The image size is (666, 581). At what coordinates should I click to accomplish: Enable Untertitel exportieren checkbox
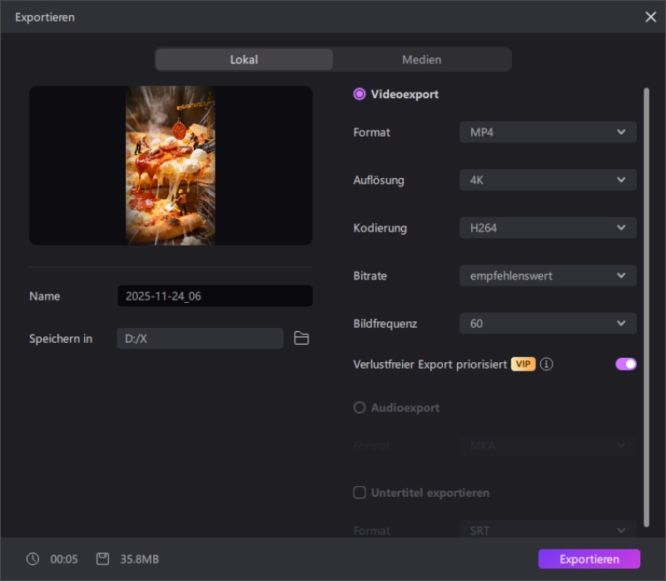[x=360, y=493]
